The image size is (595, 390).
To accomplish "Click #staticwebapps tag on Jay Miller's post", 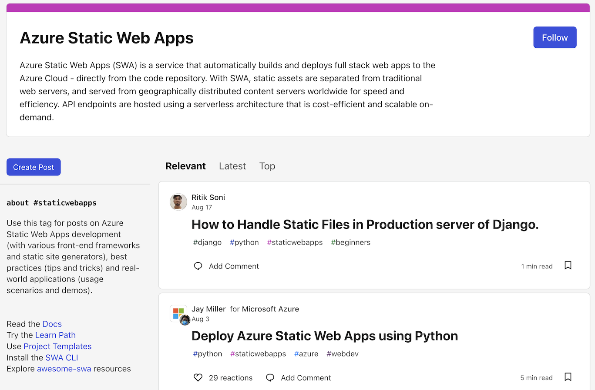I will click(x=258, y=354).
